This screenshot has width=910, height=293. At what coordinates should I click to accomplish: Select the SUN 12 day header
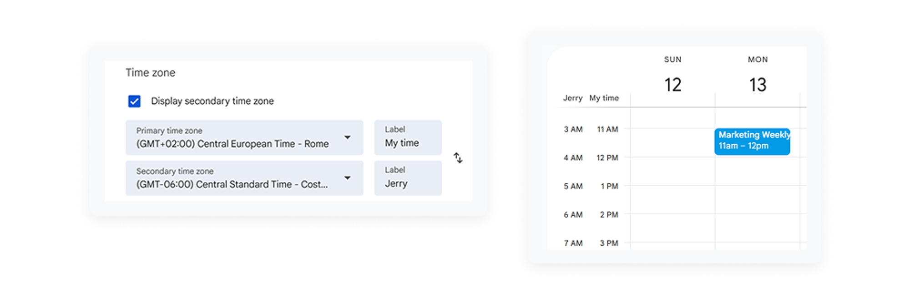(x=672, y=73)
